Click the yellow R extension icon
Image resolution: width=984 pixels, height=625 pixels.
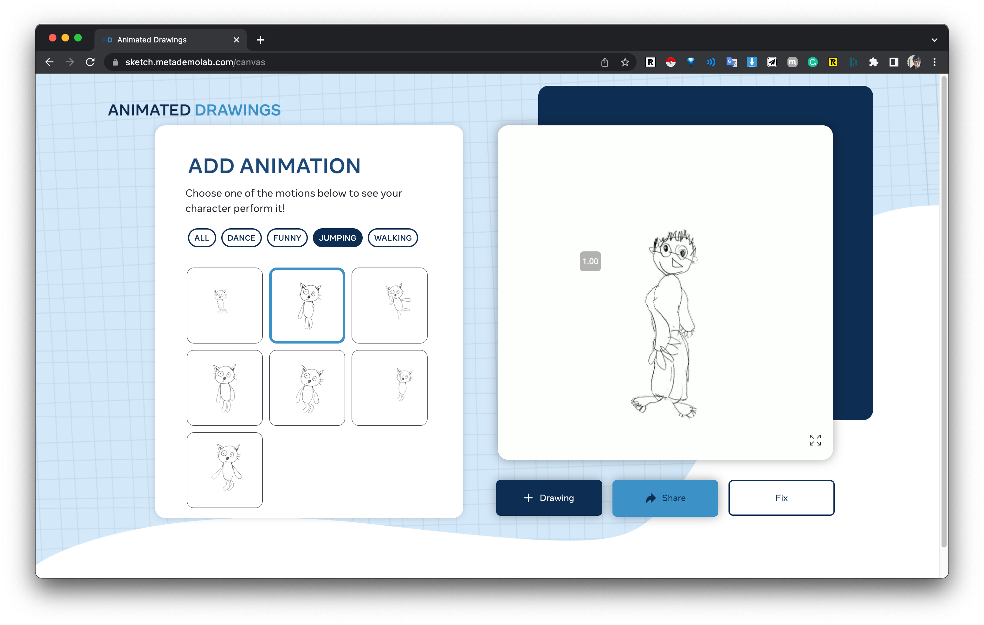832,62
